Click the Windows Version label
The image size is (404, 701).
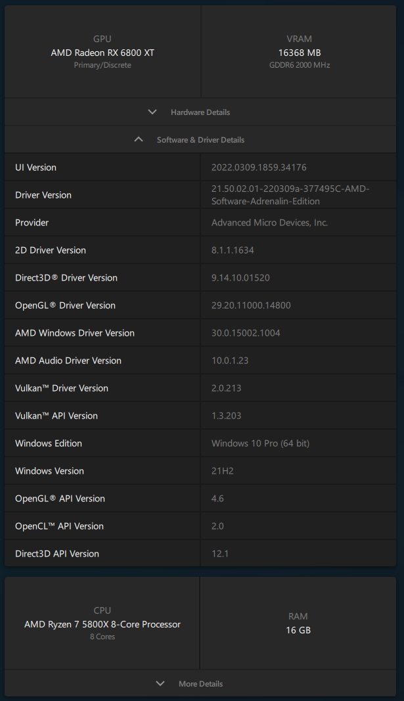tap(50, 471)
